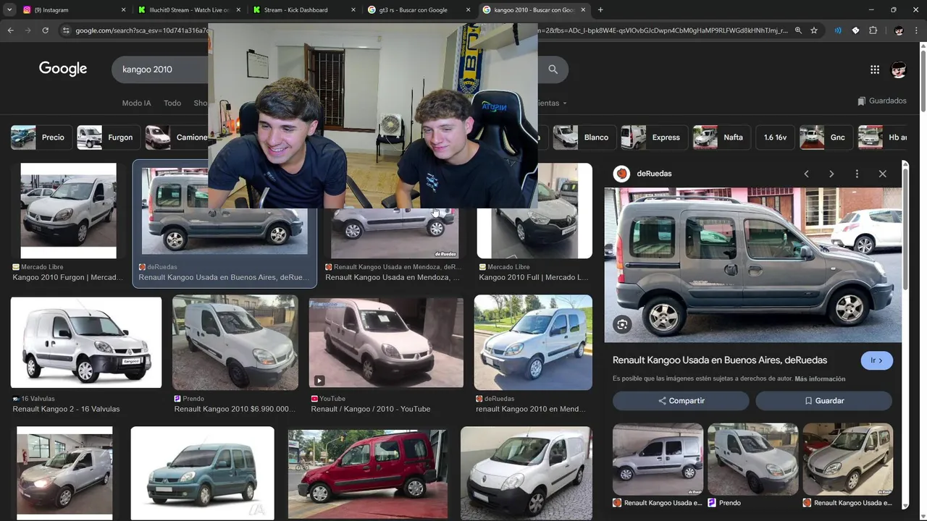
Task: Click the Guardar save button
Action: [823, 401]
